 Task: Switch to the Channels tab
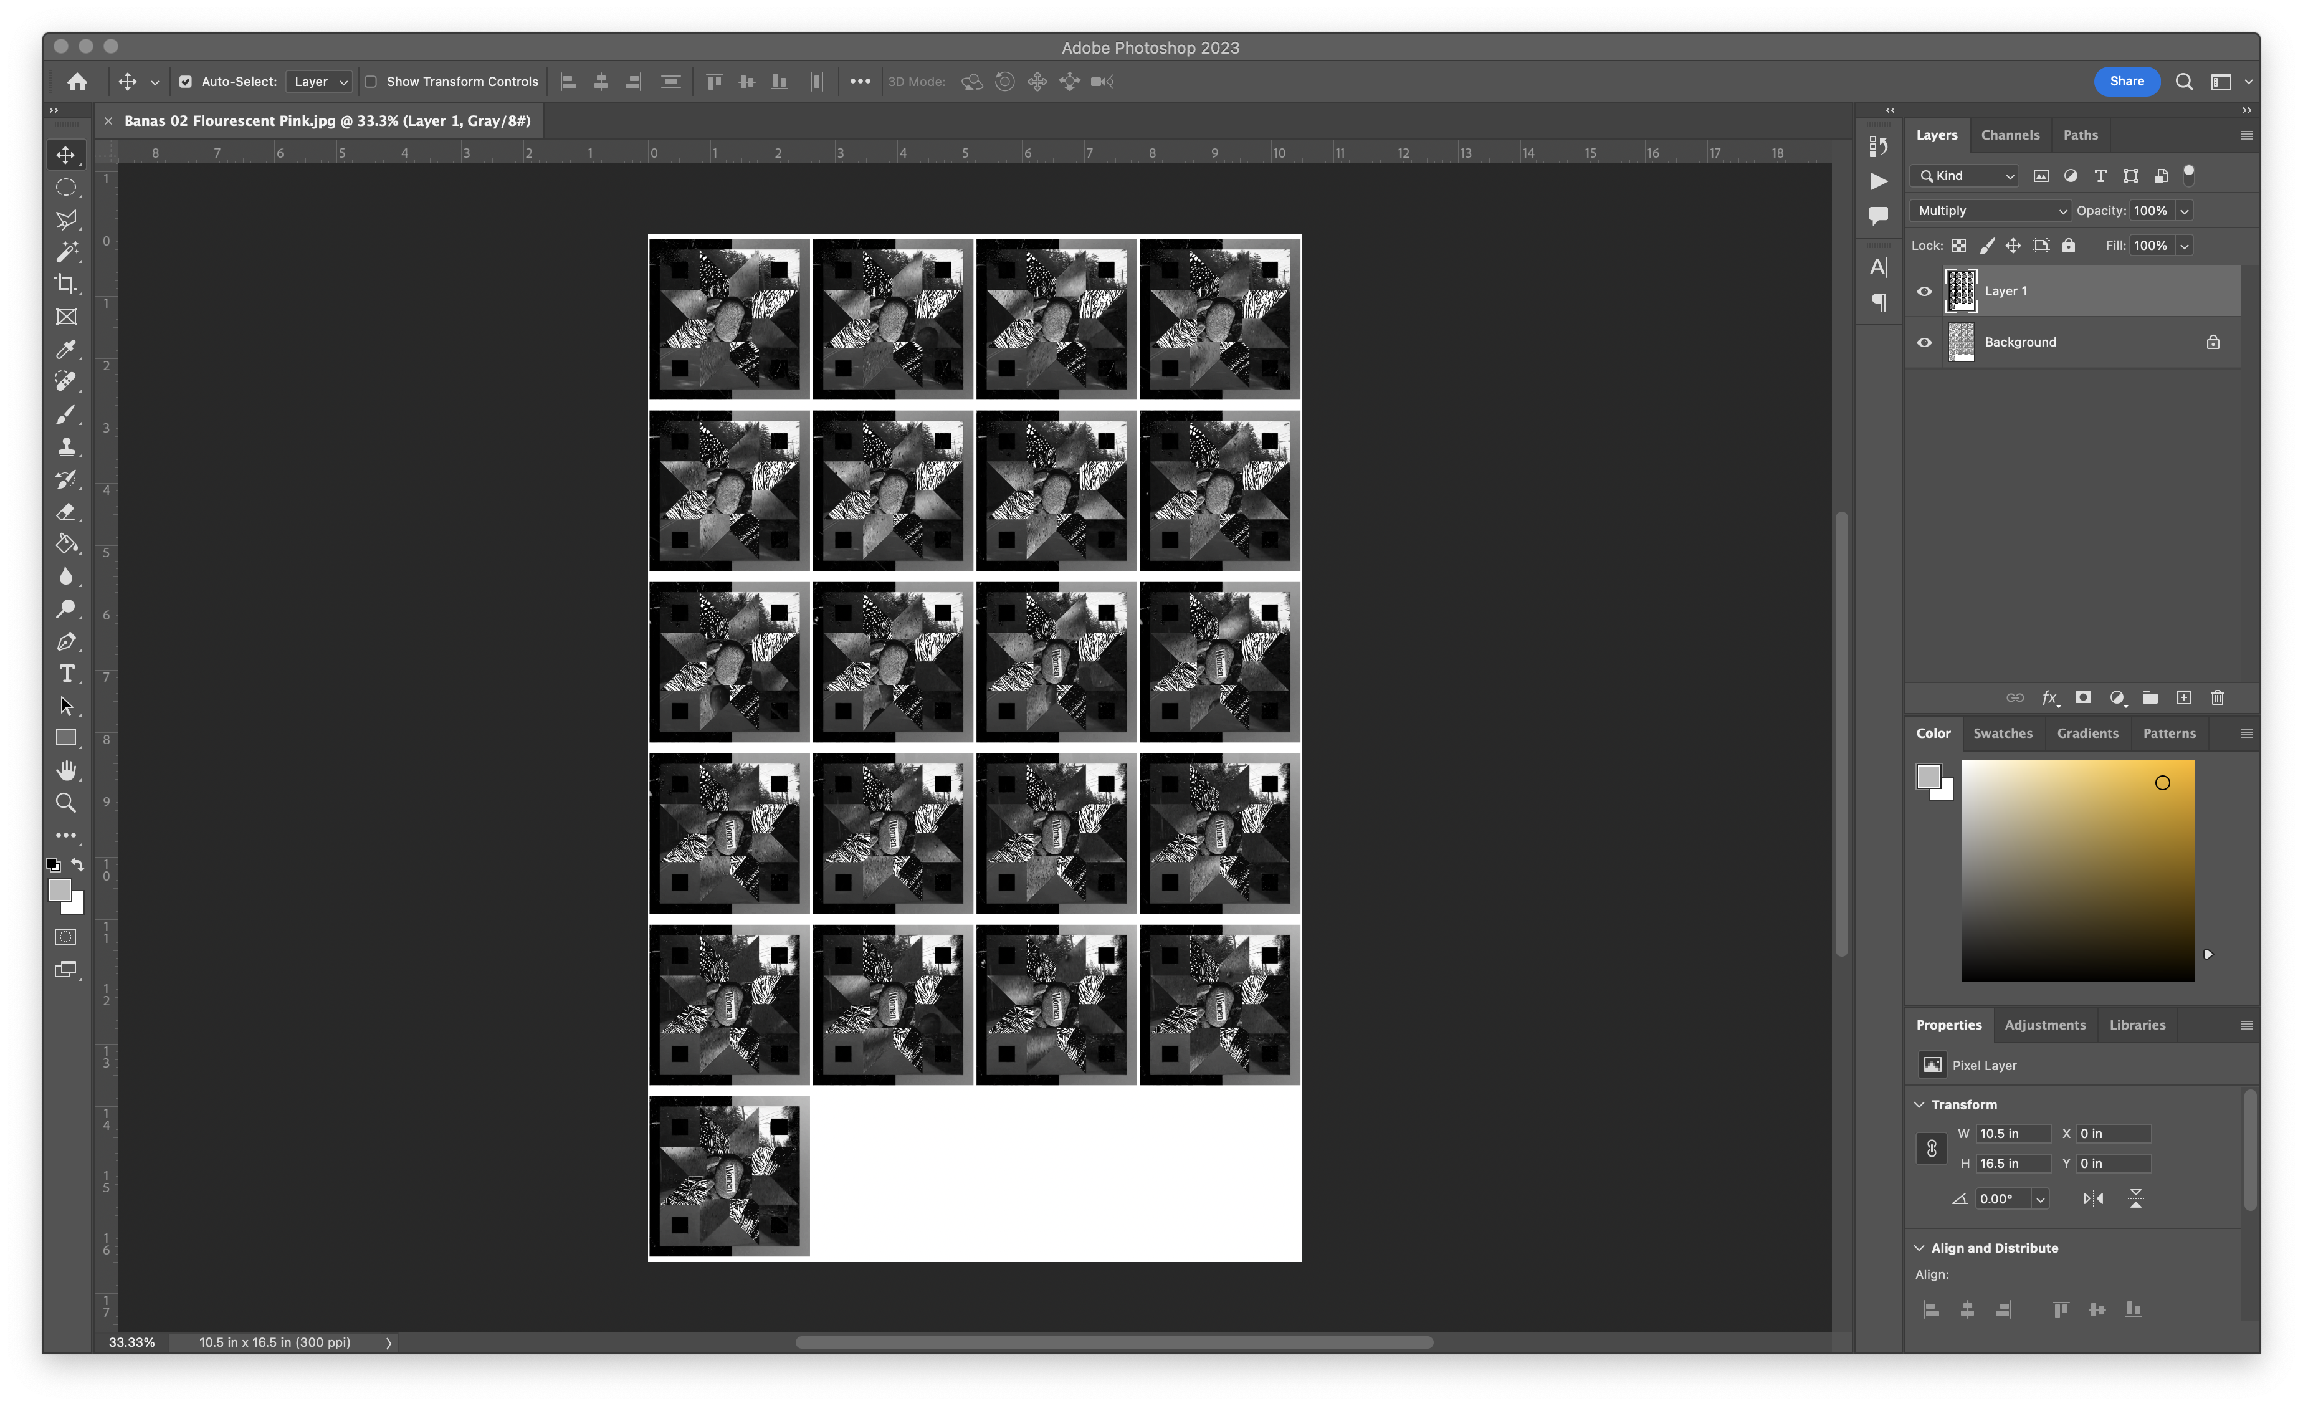(2010, 135)
